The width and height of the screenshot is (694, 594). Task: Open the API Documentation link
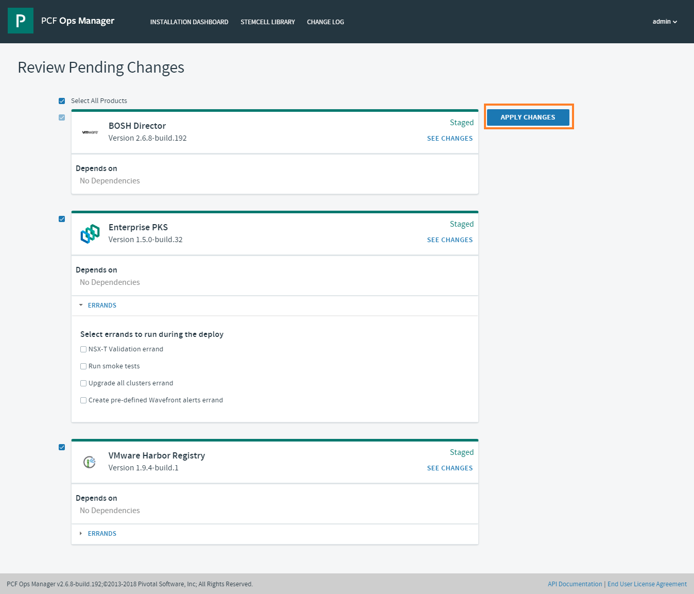pyautogui.click(x=575, y=584)
